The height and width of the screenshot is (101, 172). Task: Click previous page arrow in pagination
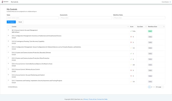tap(147, 87)
